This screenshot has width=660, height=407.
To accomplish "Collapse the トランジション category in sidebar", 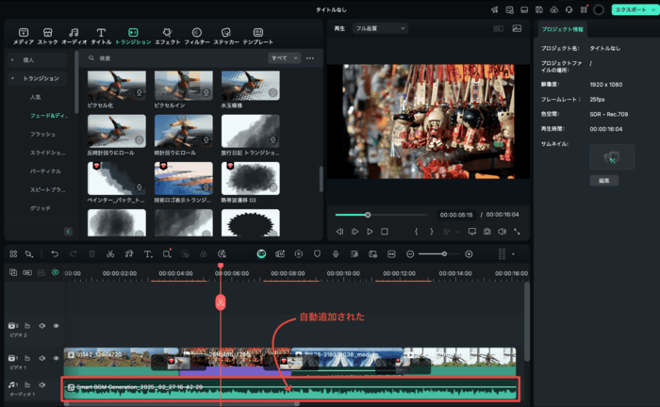I will coord(12,79).
